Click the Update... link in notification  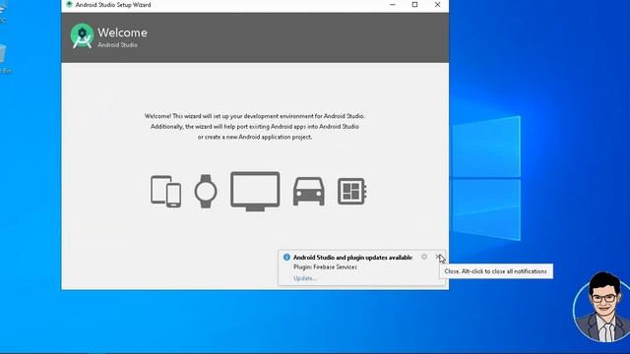(304, 278)
